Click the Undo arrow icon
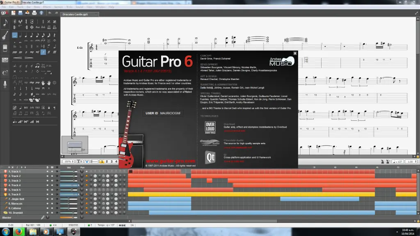 click(x=50, y=13)
